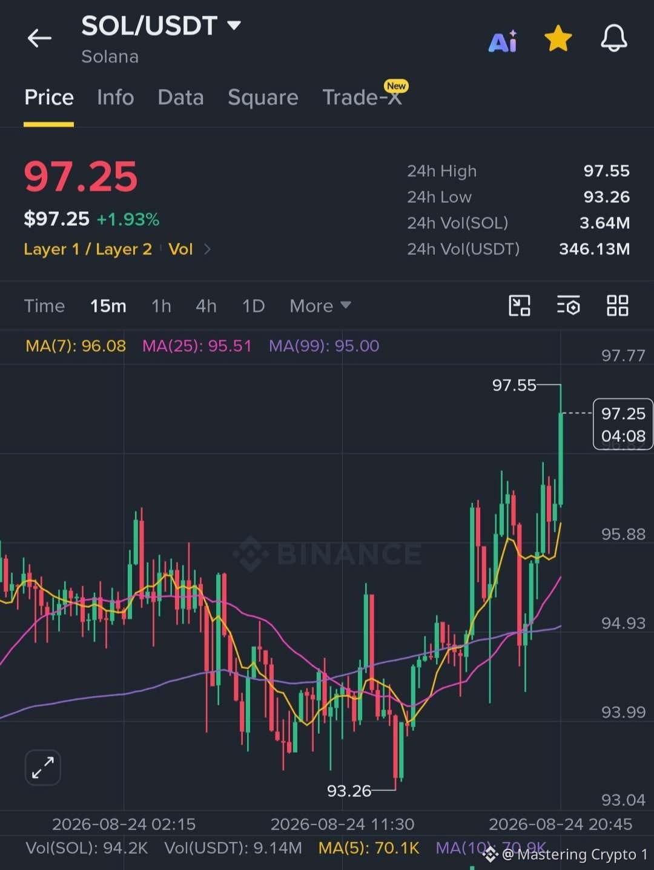This screenshot has width=654, height=870.
Task: Tap the 2026-08-24 02:15 time label
Action: 124,824
